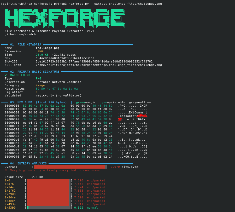Image resolution: width=235 pixels, height=212 pixels.
Task: Select the 04 ENTROPY ANALYSIS section header
Action: click(x=28, y=163)
